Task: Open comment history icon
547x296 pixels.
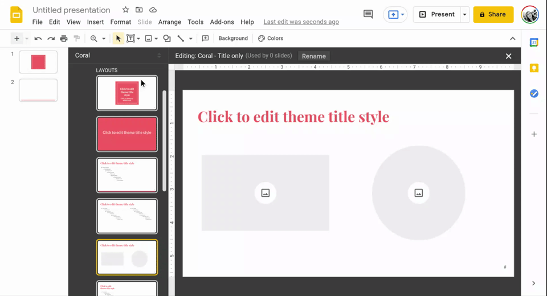Action: tap(368, 14)
